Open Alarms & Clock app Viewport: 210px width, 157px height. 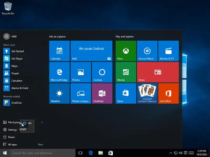pyautogui.click(x=23, y=88)
